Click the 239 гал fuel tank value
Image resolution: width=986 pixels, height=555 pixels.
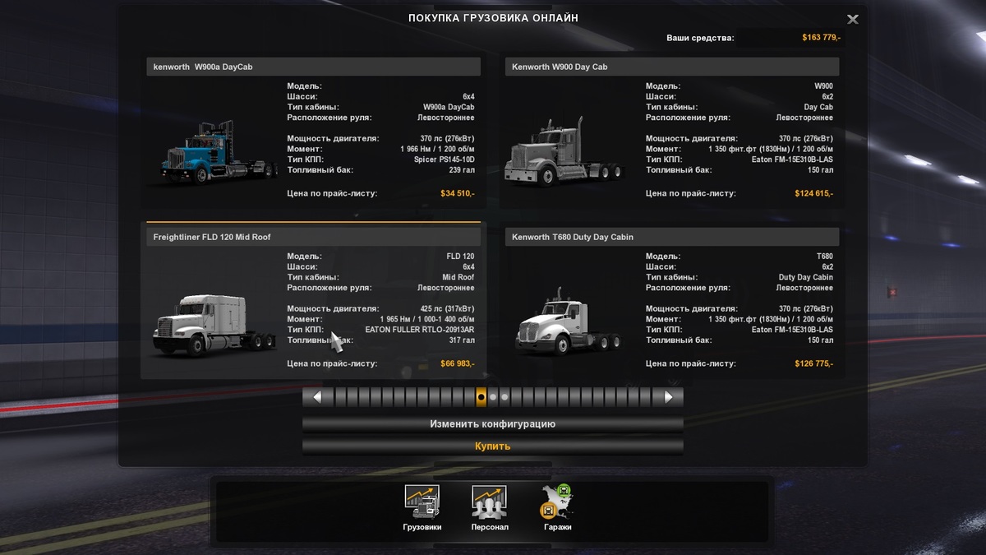click(x=462, y=170)
